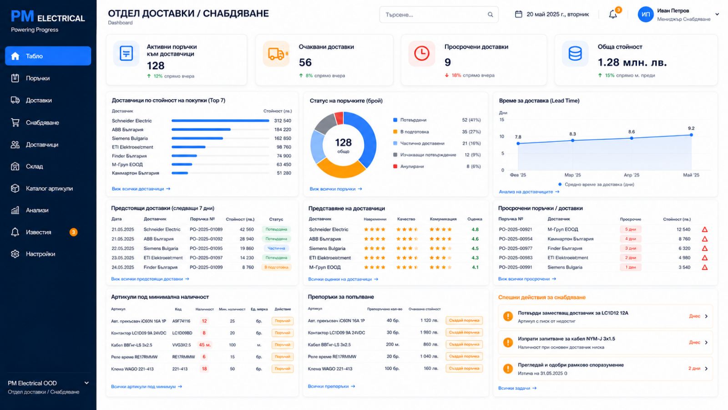Viewport: 728px width, 410px height.
Task: Click warning triangle for PO-2025-00991
Action: click(704, 267)
